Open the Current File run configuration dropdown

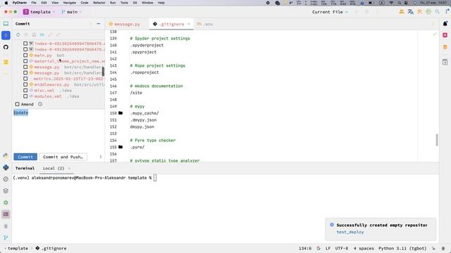pos(330,12)
